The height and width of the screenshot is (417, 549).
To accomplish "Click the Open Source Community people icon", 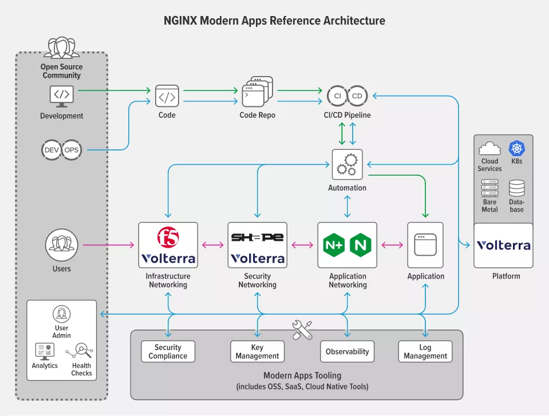I will point(62,47).
